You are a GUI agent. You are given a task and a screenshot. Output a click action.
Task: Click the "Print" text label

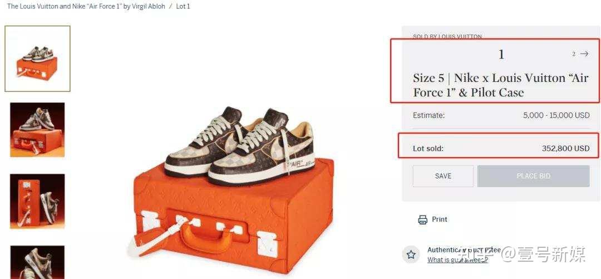pos(440,219)
